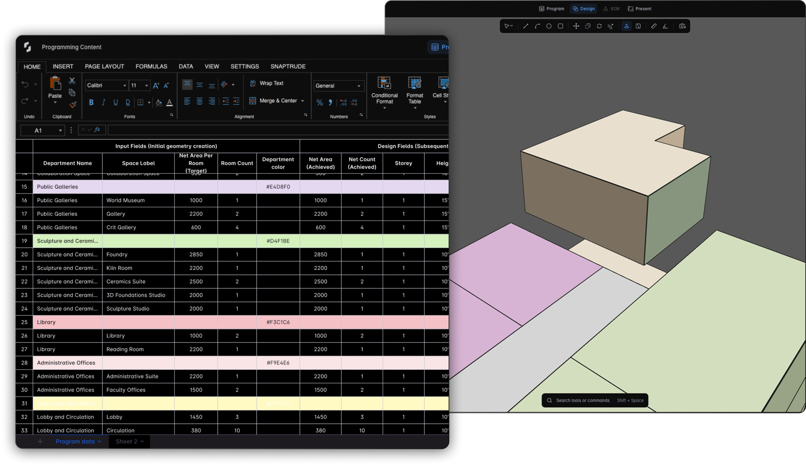
Task: Toggle bold formatting
Action: tap(91, 102)
